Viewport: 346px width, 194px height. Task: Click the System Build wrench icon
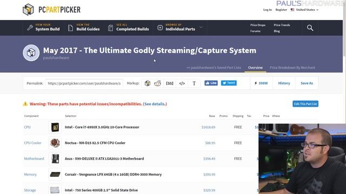[30, 27]
